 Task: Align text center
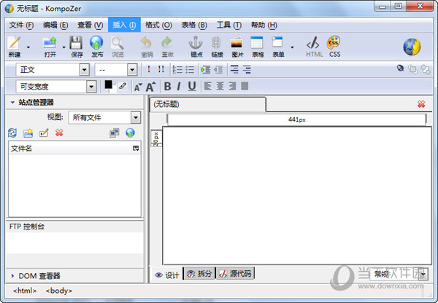[220, 86]
